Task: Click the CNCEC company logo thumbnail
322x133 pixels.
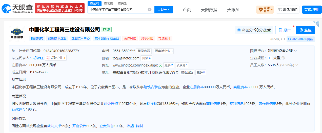Action: 17,34
